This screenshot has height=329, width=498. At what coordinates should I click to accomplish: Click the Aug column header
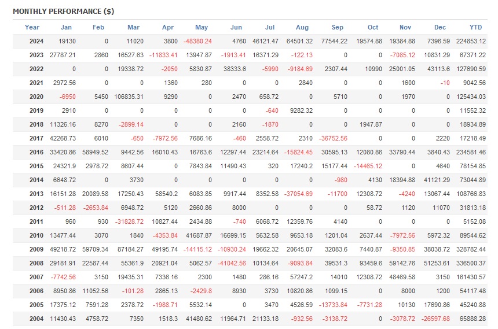302,27
